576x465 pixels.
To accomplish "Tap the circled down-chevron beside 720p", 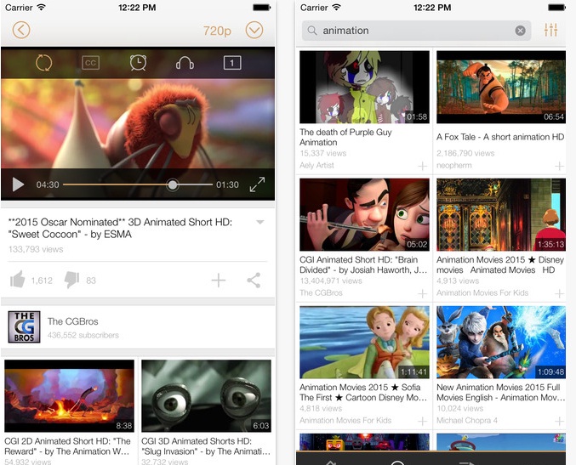I will pos(254,30).
